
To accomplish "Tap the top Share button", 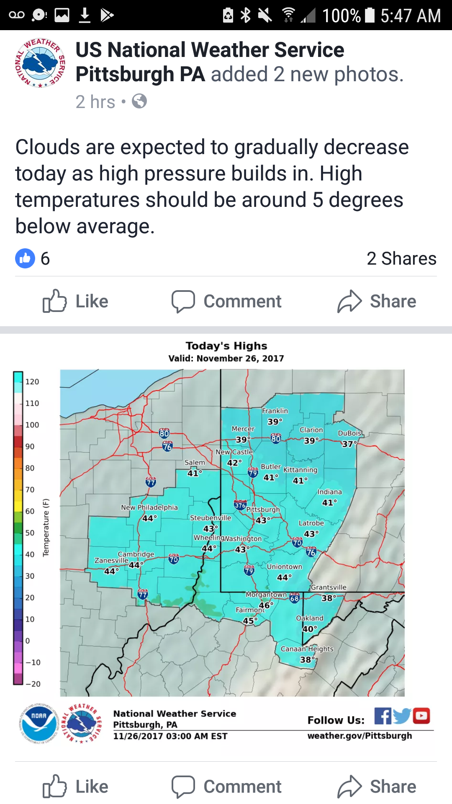I will coord(377,301).
